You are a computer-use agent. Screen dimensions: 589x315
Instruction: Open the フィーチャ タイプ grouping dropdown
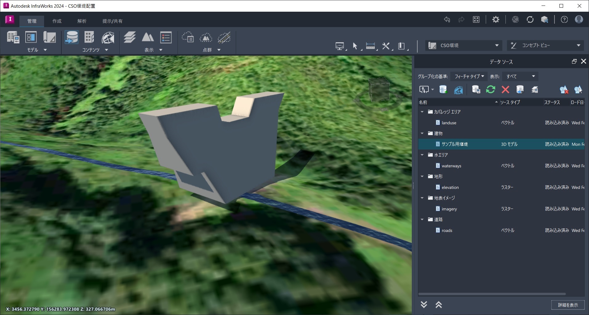(x=468, y=76)
